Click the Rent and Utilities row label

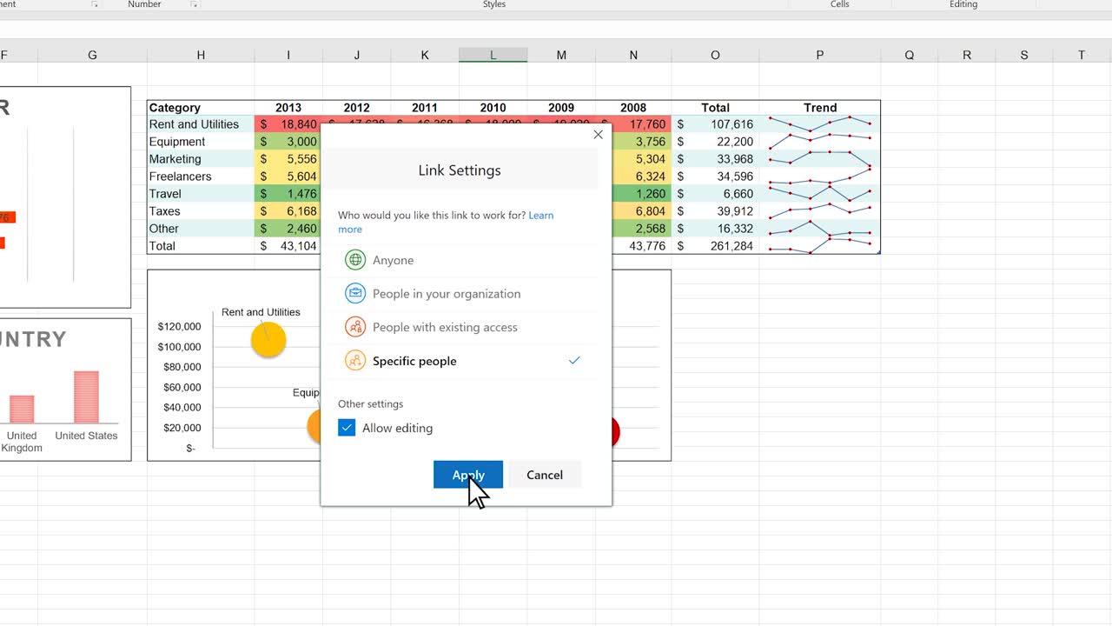coord(201,124)
